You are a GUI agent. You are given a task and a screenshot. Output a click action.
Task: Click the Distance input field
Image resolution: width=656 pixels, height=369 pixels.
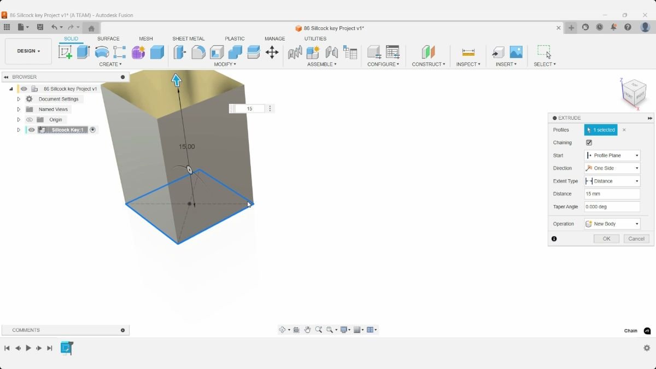click(612, 194)
